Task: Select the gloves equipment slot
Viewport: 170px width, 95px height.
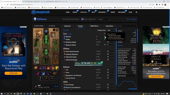Action: 37,42
